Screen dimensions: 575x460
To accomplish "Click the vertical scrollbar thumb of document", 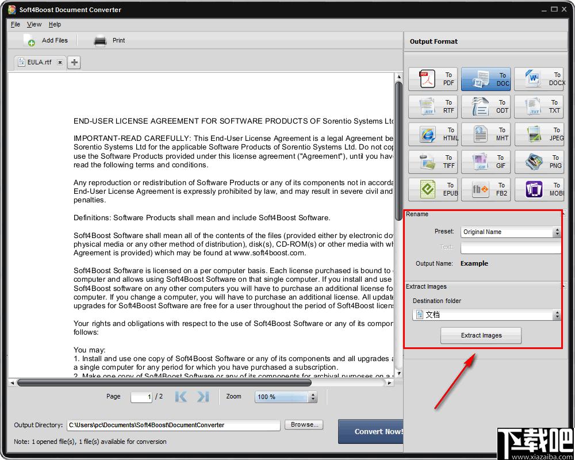I will pyautogui.click(x=398, y=151).
